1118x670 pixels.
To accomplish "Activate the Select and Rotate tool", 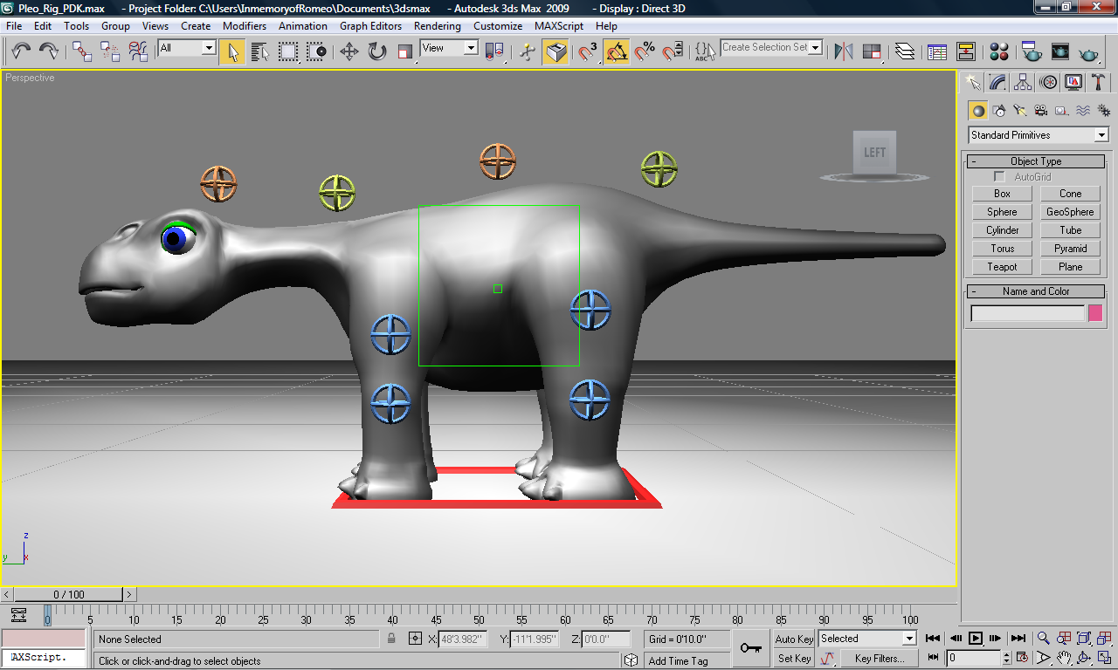I will [377, 52].
